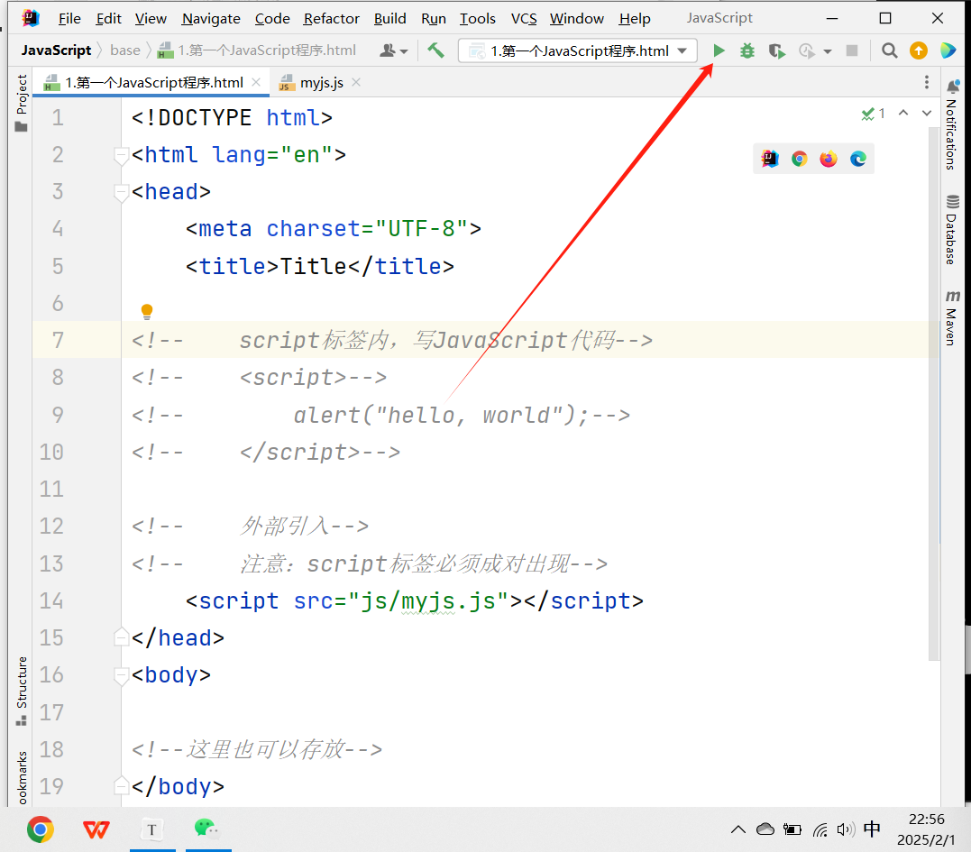Open the Structure tool window
The width and height of the screenshot is (971, 852).
pyautogui.click(x=22, y=691)
